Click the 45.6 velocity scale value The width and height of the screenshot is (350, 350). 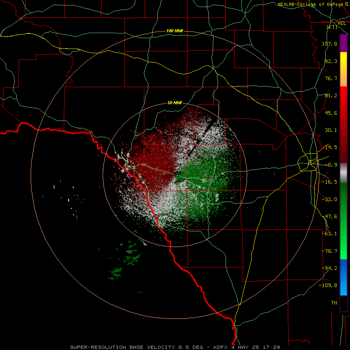tap(331, 113)
